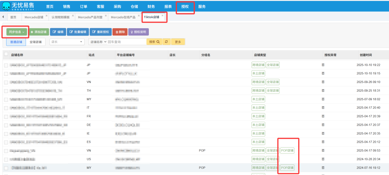Click the refresh icon next to 搜索

pos(166,42)
